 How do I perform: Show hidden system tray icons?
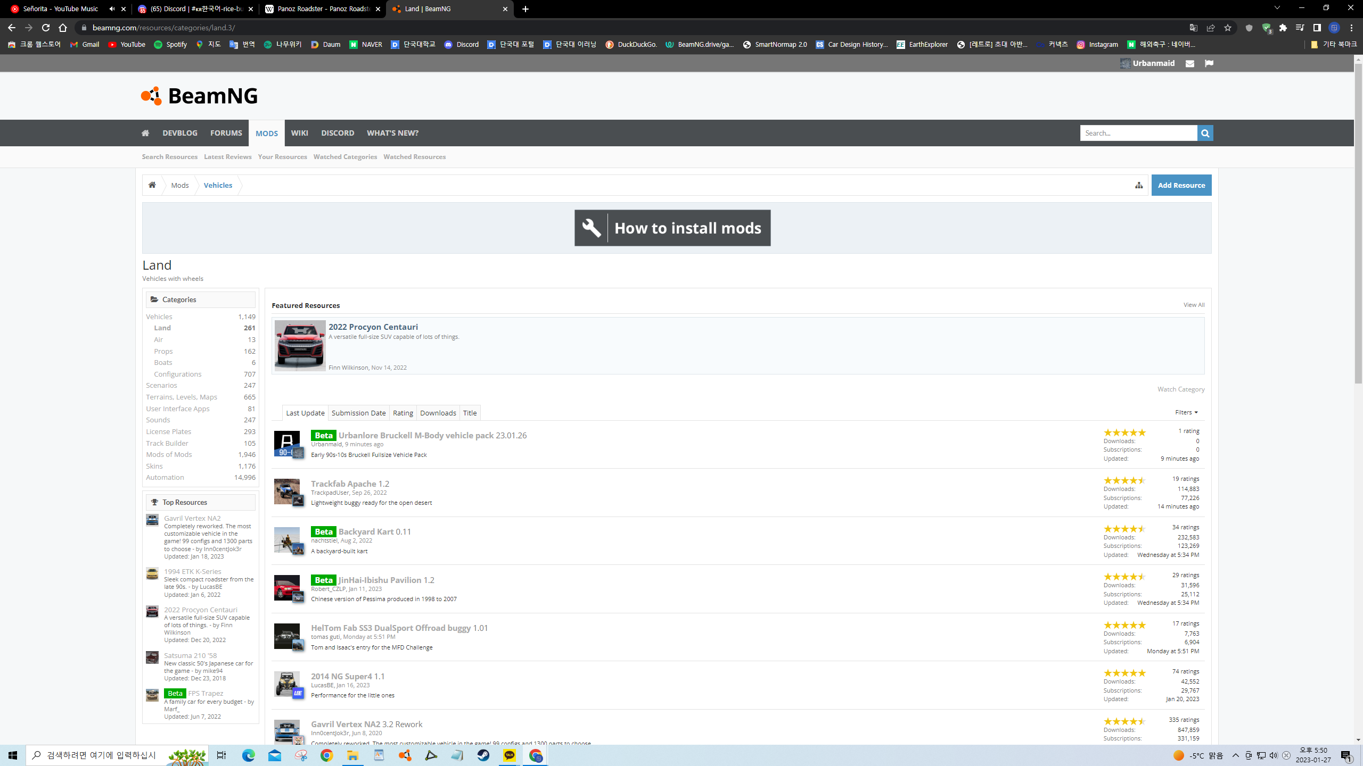tap(1236, 755)
